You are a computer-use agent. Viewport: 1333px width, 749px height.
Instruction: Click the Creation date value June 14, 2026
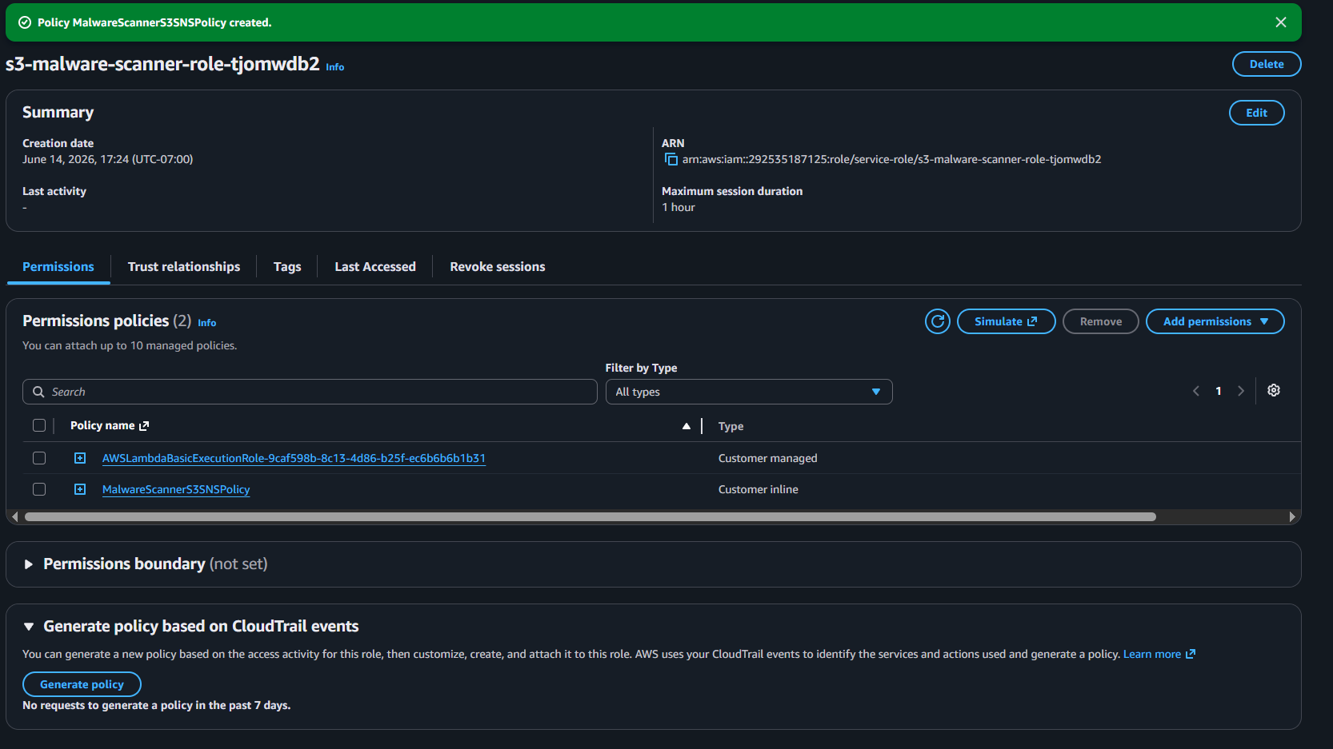[107, 159]
